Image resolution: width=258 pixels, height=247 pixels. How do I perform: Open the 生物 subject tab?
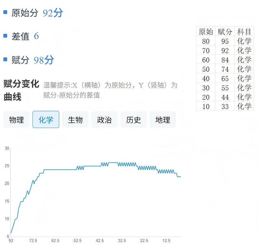(x=75, y=120)
